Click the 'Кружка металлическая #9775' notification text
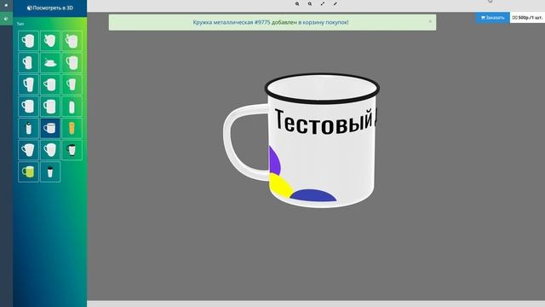The image size is (545, 307). tap(232, 22)
